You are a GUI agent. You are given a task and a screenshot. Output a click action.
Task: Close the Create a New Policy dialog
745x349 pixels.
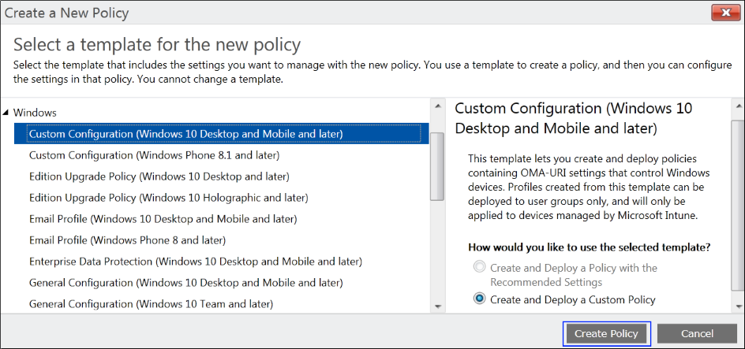(724, 13)
